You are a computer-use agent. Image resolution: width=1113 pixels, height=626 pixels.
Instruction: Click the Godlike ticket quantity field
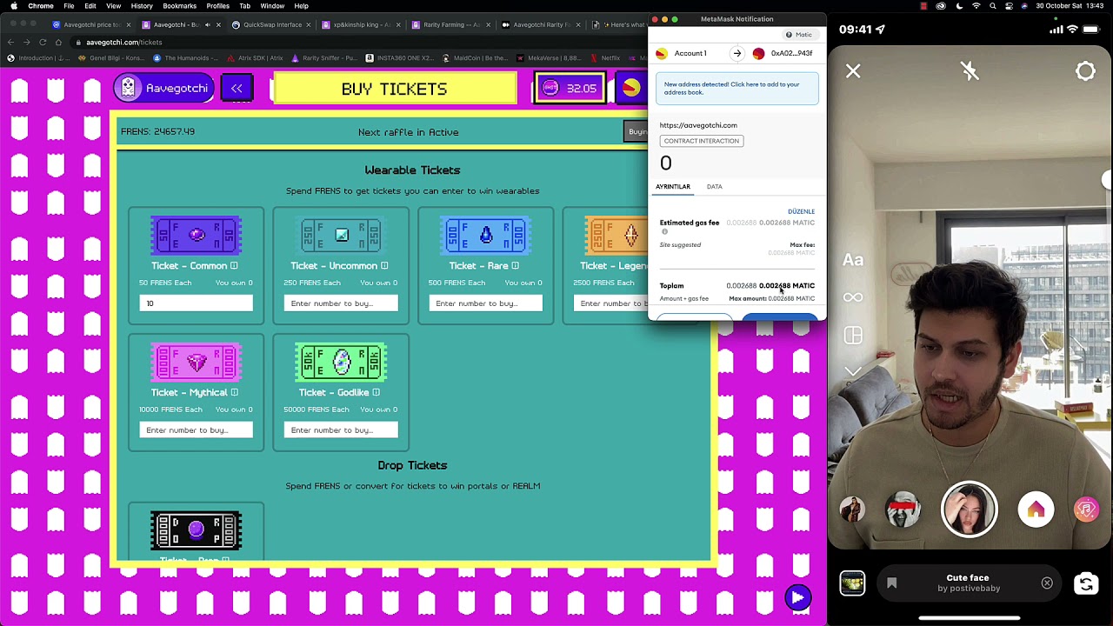341,430
